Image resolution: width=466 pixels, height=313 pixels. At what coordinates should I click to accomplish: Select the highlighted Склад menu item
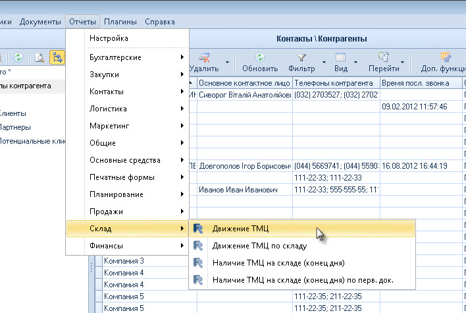coord(127,229)
